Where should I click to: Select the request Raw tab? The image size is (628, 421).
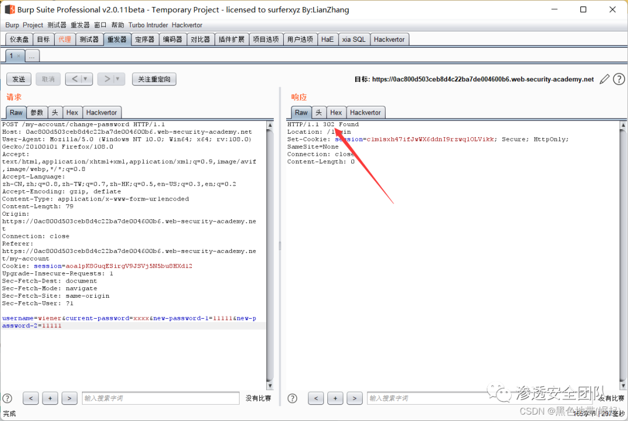16,113
